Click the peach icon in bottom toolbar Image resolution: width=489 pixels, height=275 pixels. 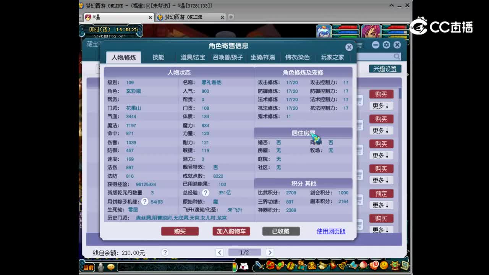click(x=363, y=265)
